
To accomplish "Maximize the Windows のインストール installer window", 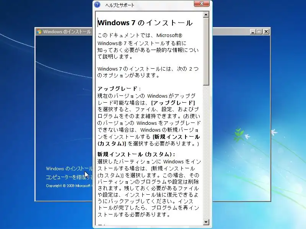I will pyautogui.click(x=259, y=32).
